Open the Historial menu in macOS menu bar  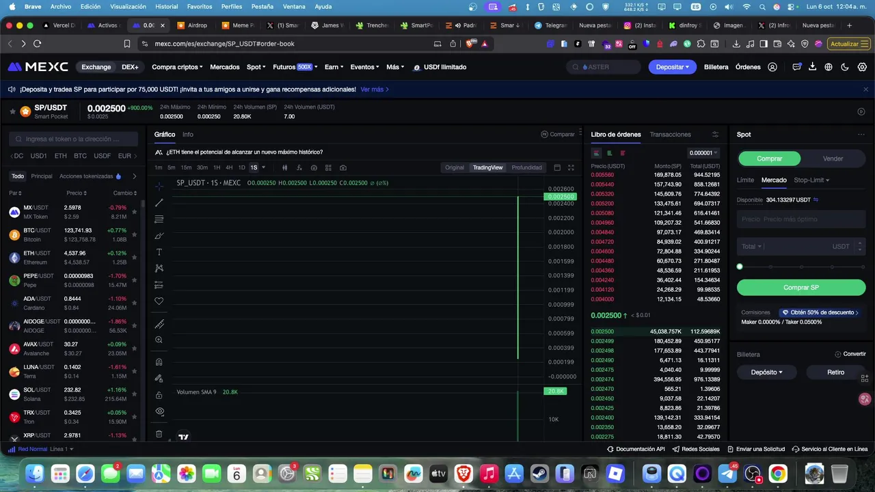click(x=167, y=7)
